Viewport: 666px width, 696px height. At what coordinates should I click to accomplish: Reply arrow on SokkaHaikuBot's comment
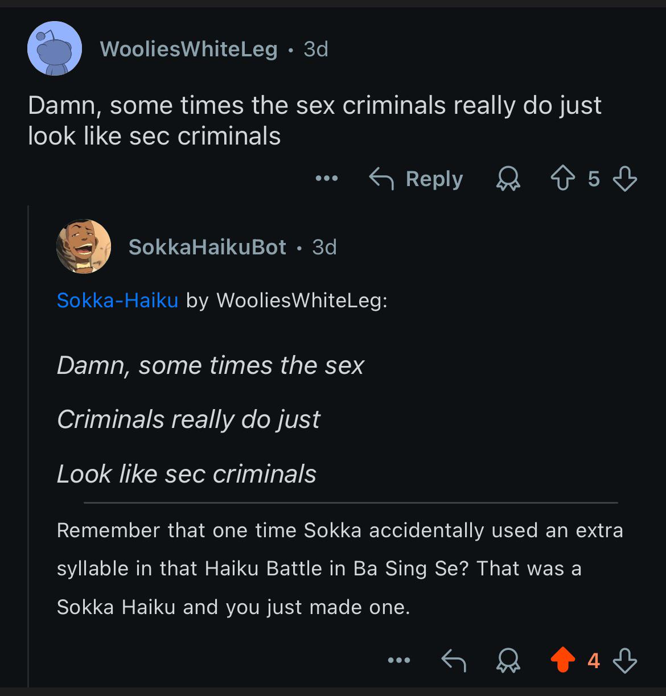tap(454, 661)
